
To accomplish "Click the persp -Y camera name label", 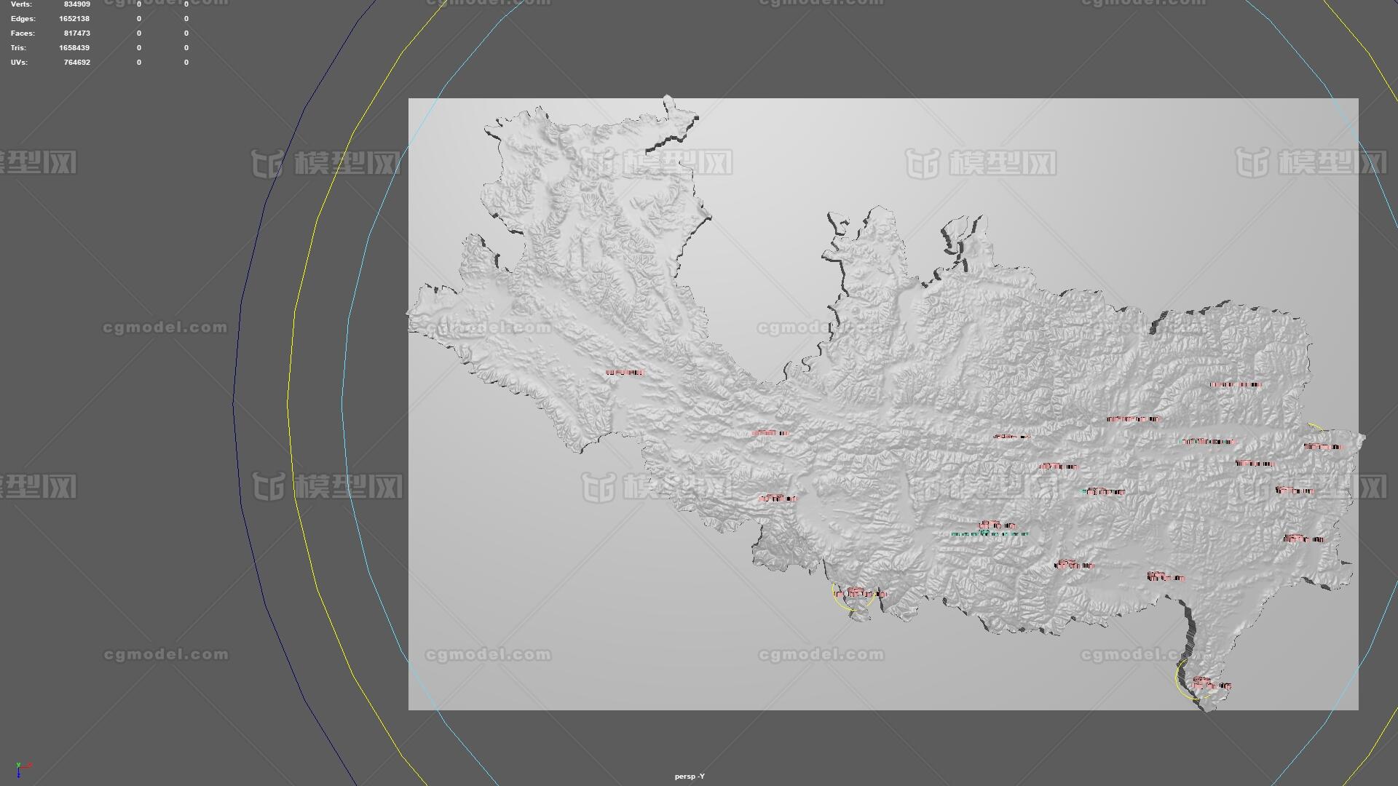I will (x=689, y=777).
